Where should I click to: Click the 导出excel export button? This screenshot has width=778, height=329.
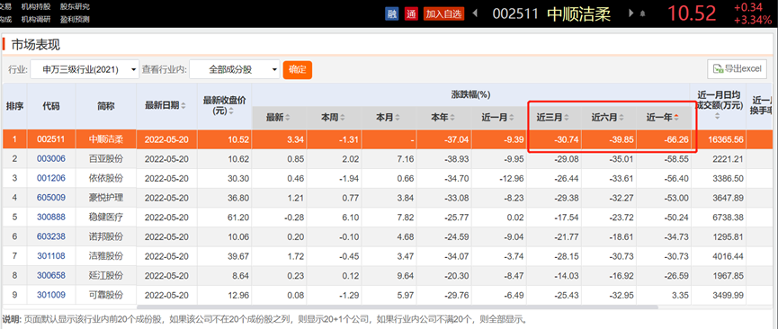pos(738,69)
